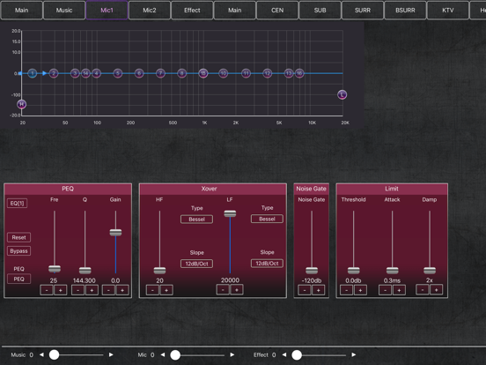Increase Mic volume with right arrow

point(232,354)
